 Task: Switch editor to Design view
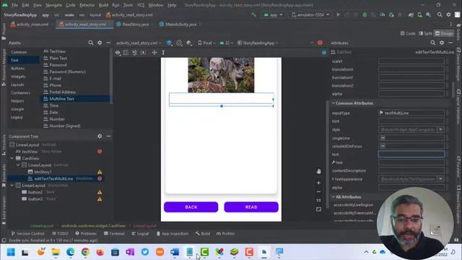(x=444, y=33)
